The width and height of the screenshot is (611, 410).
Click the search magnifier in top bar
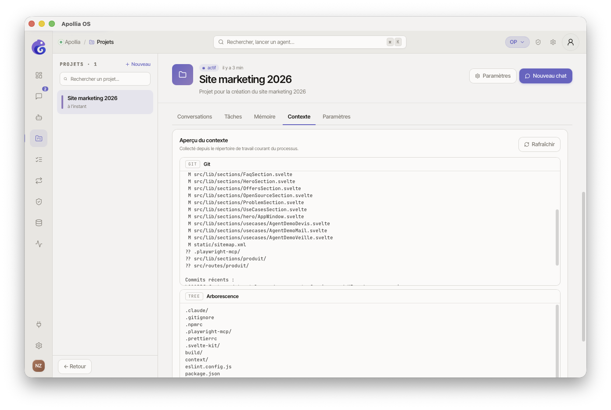221,42
